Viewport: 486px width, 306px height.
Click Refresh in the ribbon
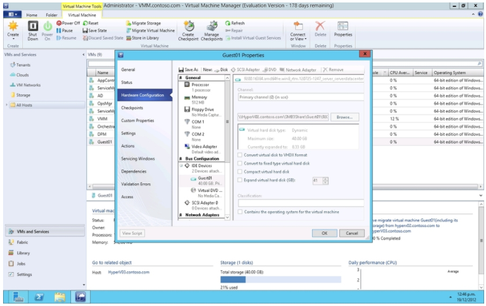[x=235, y=23]
